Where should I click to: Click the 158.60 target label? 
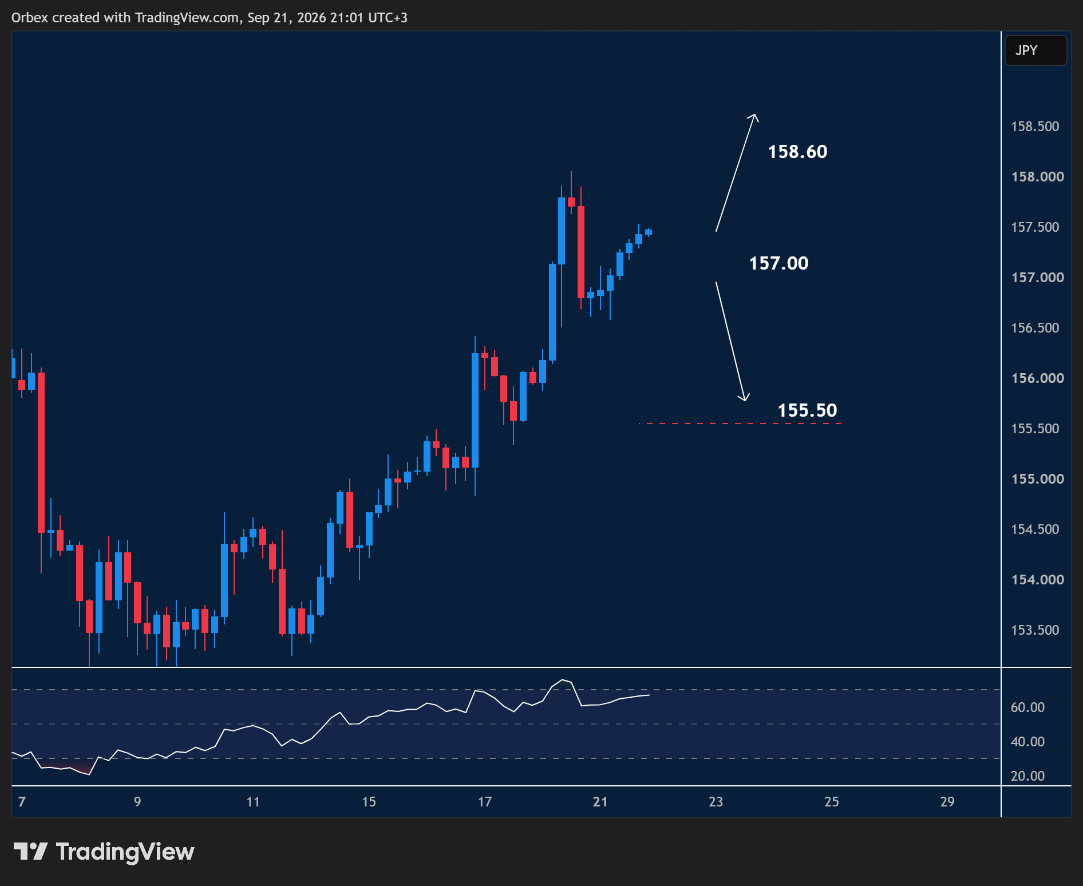797,152
